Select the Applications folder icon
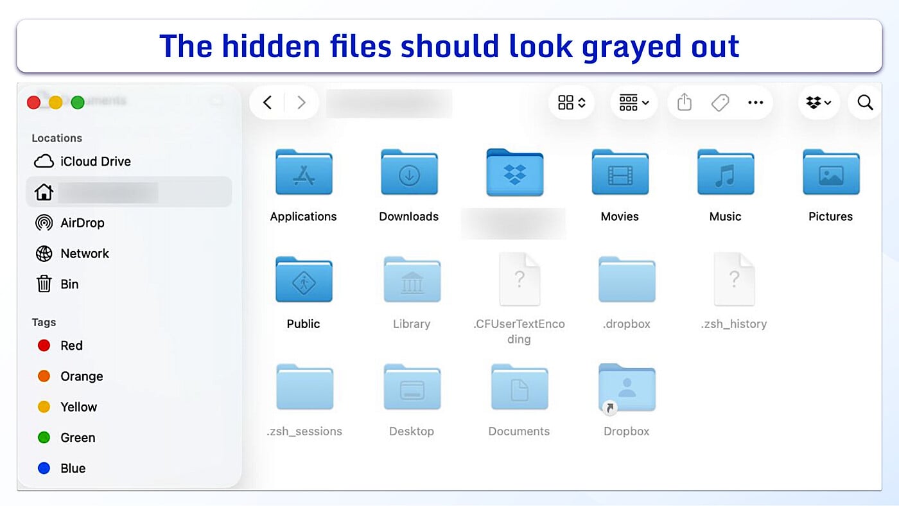This screenshot has width=899, height=506. (304, 172)
